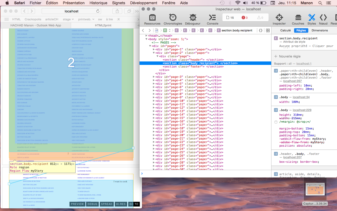Click the Safari share icon
This screenshot has width=337, height=211.
(x=117, y=11)
